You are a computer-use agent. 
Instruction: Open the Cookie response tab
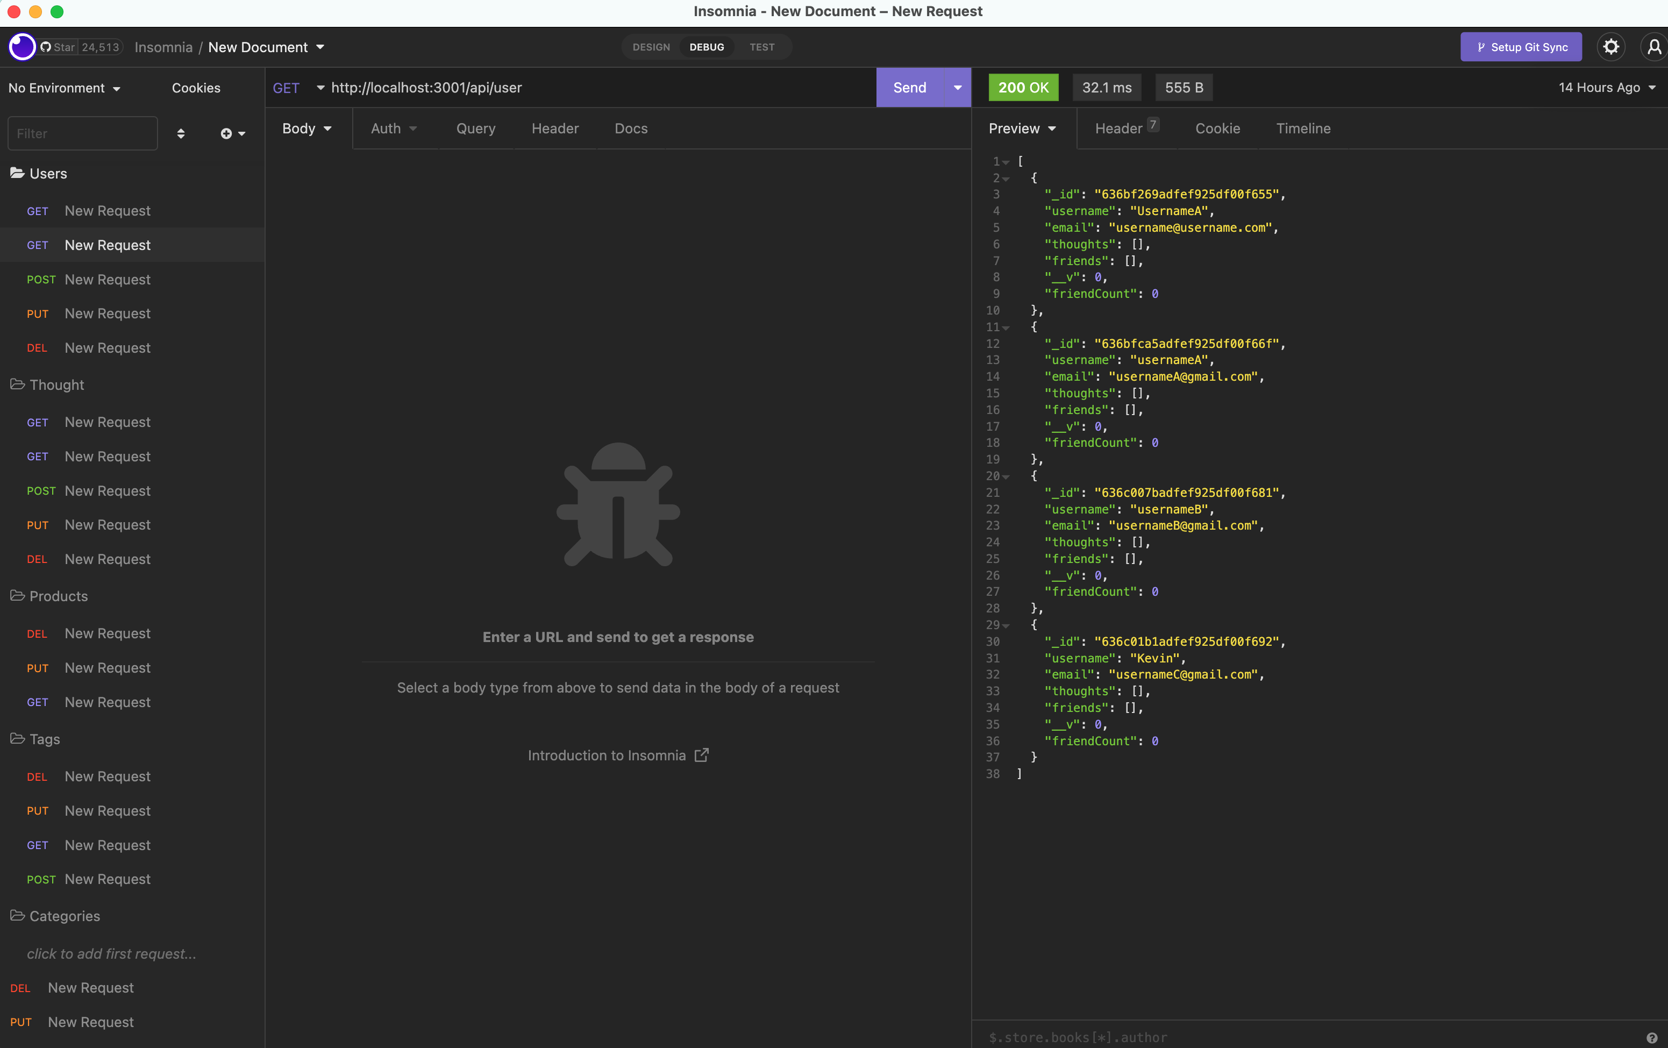click(x=1218, y=128)
